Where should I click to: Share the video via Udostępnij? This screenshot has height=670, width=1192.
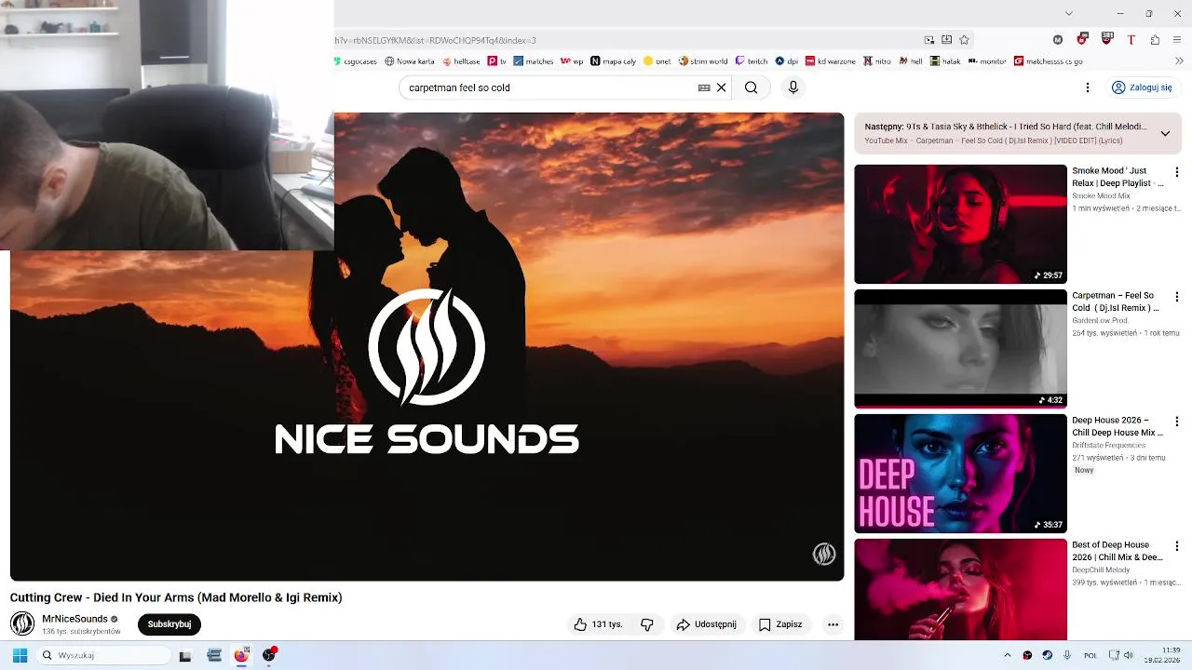[707, 624]
